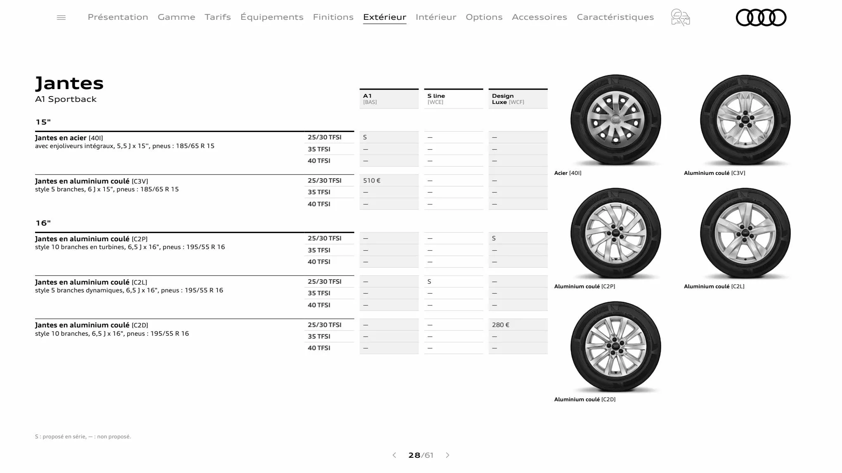The width and height of the screenshot is (842, 473).
Task: Click the enjoliveurs intégraux description line
Action: point(125,146)
